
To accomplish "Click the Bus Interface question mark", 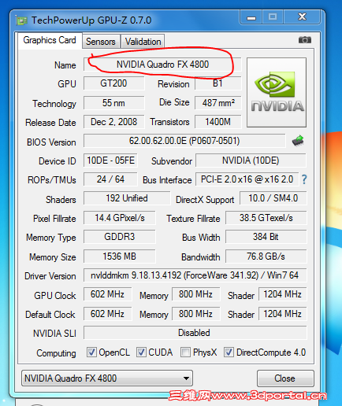I will coord(304,179).
